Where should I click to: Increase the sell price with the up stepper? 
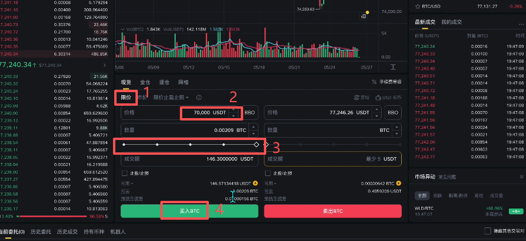tap(377, 110)
